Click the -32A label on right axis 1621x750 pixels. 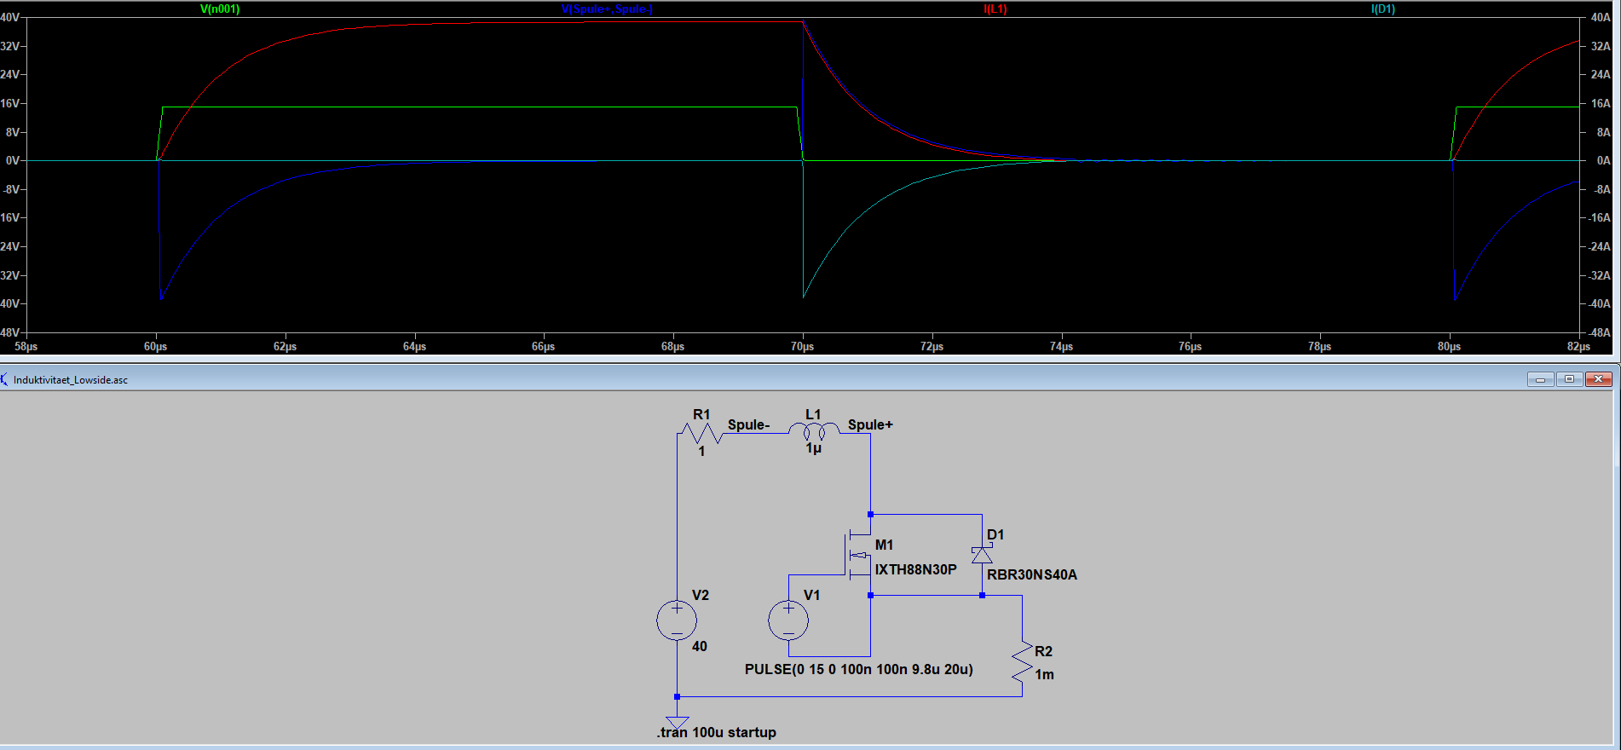[x=1600, y=276]
